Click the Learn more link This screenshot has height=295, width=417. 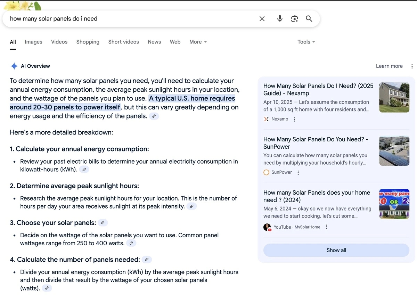tap(389, 66)
